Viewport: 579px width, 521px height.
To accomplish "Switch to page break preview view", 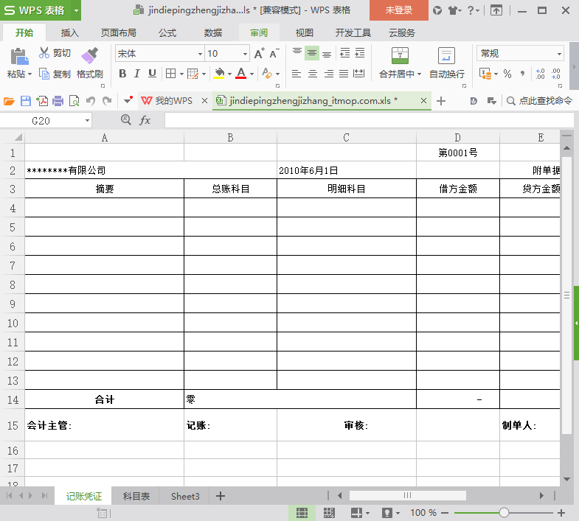I will click(x=329, y=512).
